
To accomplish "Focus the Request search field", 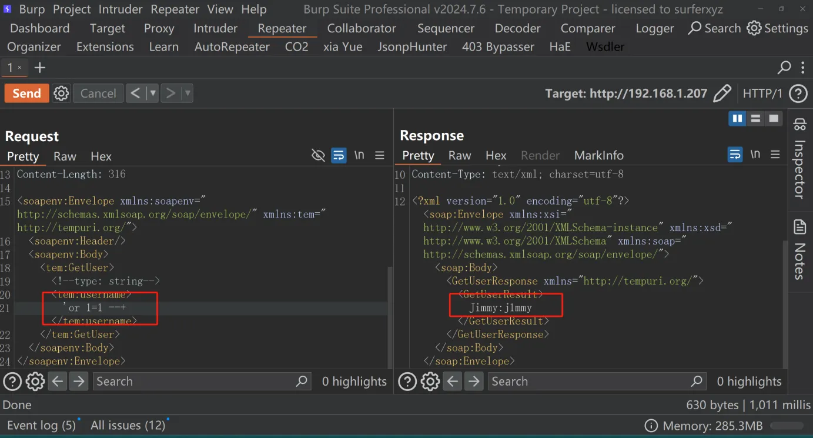I will pos(202,382).
